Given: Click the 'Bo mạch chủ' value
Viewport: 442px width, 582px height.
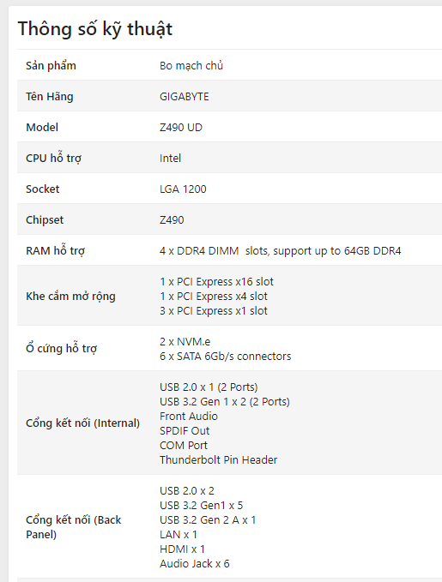Looking at the screenshot, I should [191, 66].
